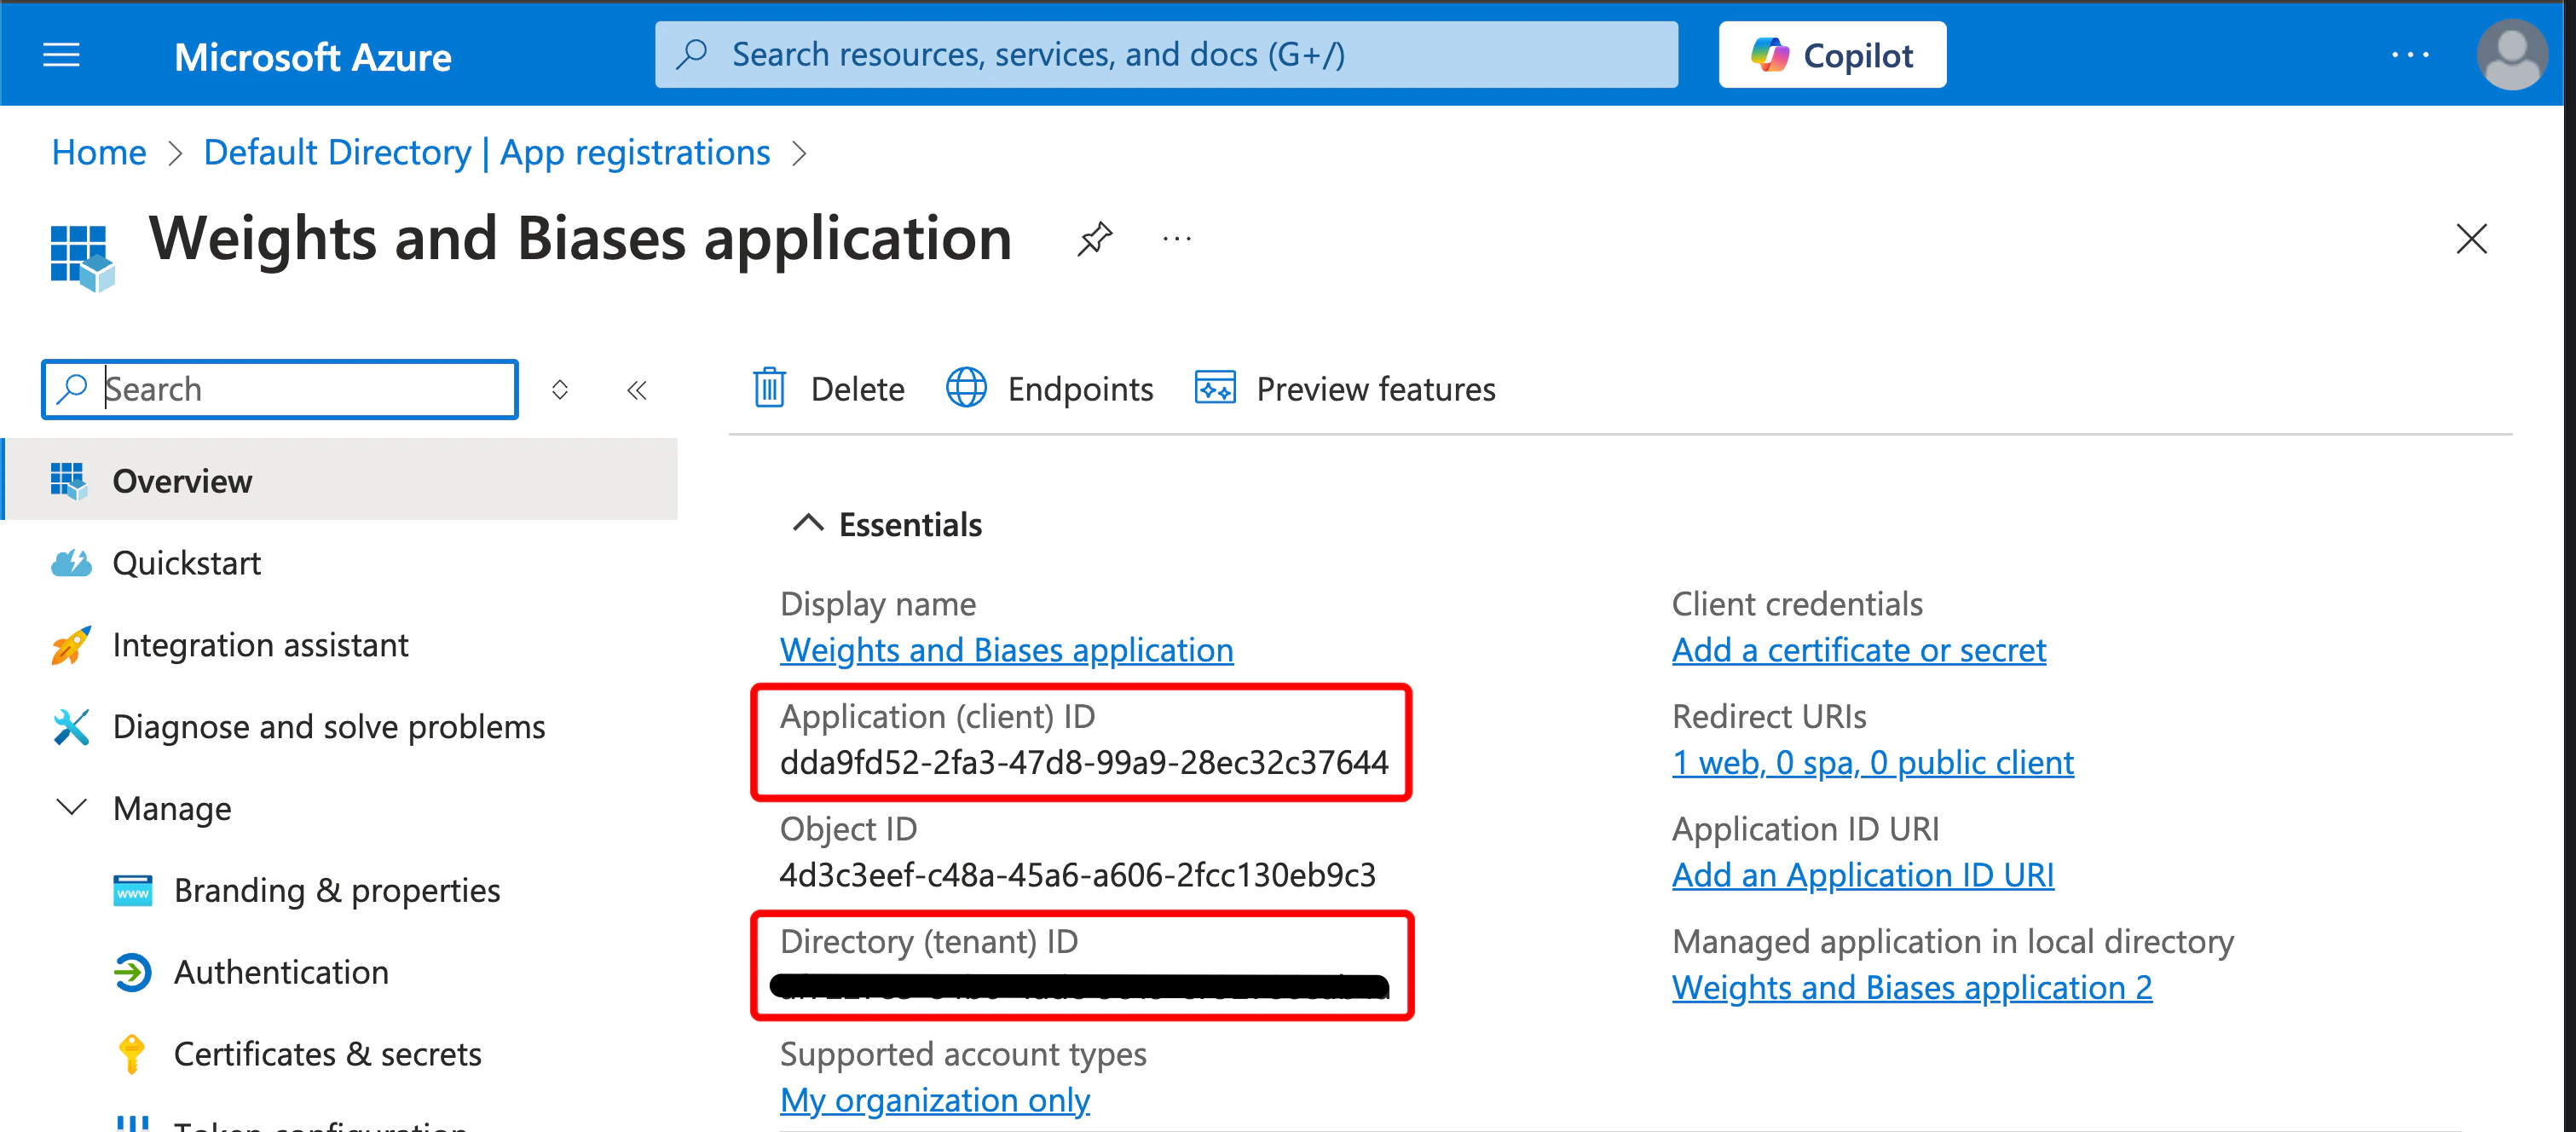Select Overview in the sidebar
The height and width of the screenshot is (1132, 2576).
(x=182, y=480)
